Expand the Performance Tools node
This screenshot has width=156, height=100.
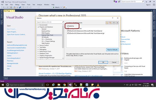point(38,52)
